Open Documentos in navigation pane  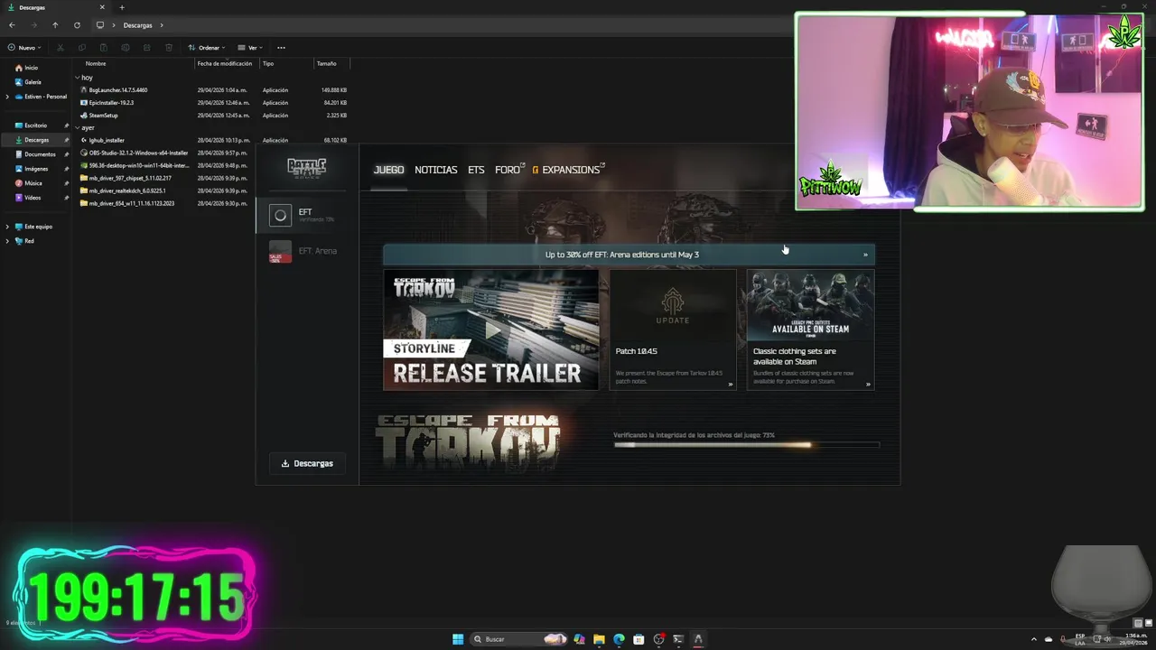click(35, 154)
